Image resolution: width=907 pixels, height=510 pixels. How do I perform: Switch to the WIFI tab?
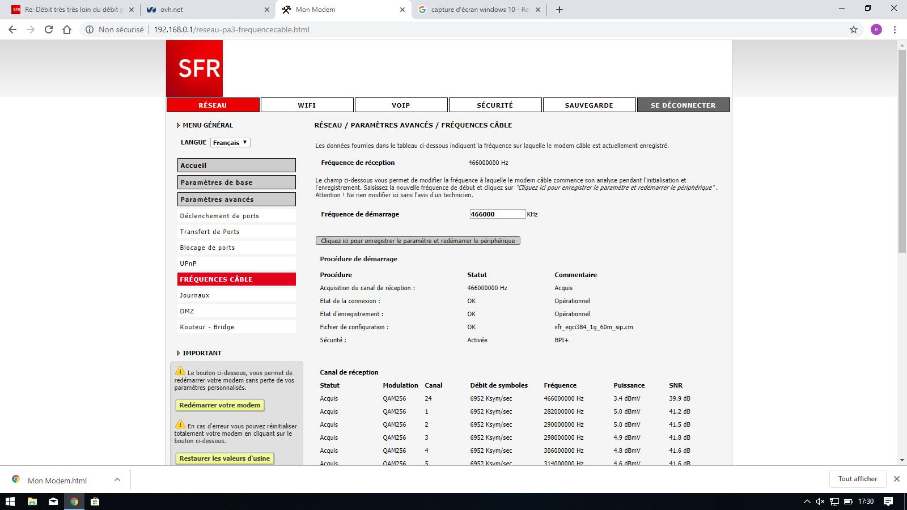[x=307, y=105]
